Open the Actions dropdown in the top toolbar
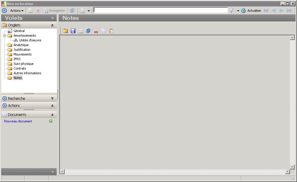 pos(17,11)
